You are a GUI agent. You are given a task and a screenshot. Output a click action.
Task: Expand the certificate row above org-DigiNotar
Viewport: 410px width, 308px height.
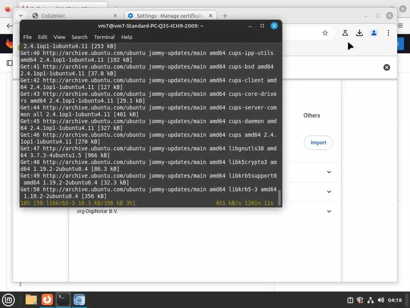pyautogui.click(x=329, y=192)
